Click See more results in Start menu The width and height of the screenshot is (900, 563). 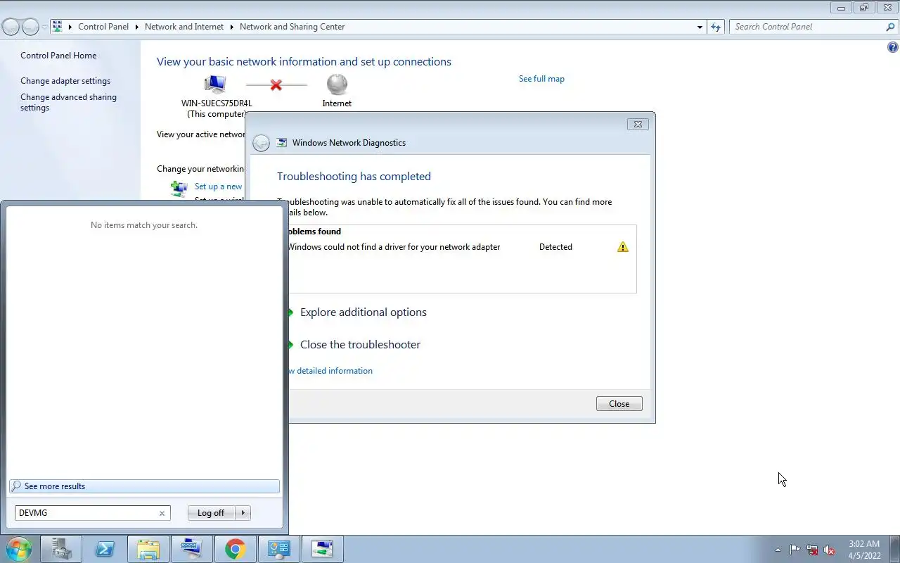pos(144,486)
